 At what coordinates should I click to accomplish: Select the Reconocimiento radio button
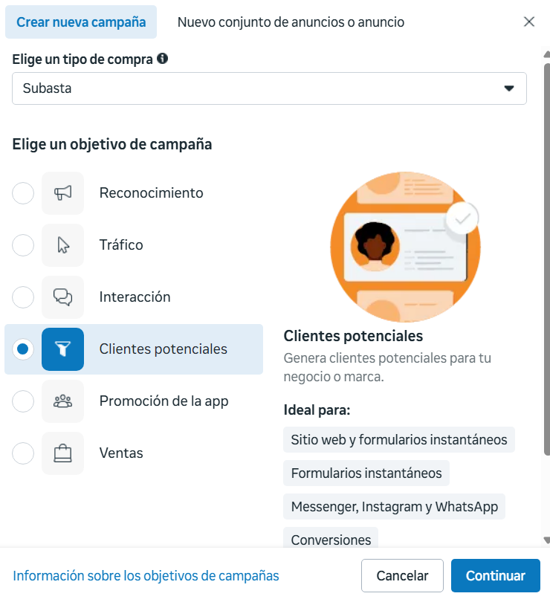click(x=23, y=193)
